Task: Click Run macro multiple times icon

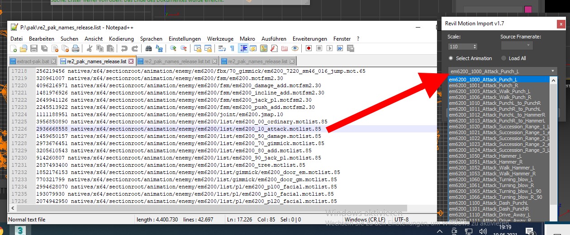Action: (340, 48)
